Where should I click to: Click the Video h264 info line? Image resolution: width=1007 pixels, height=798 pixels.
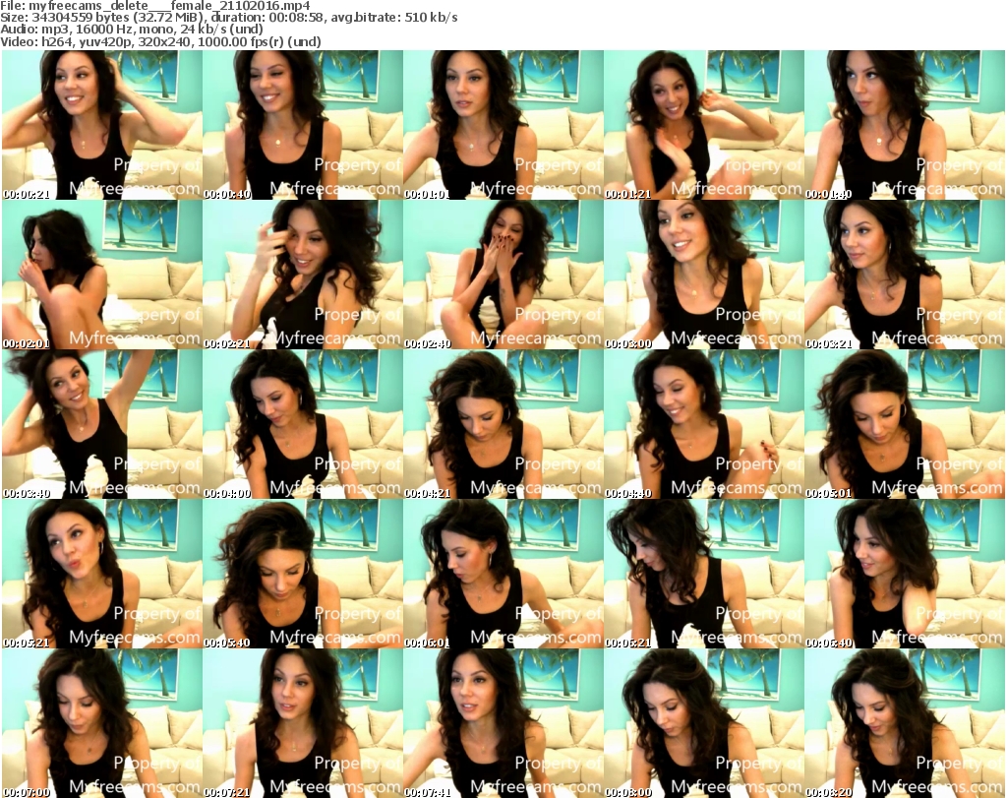(x=160, y=41)
